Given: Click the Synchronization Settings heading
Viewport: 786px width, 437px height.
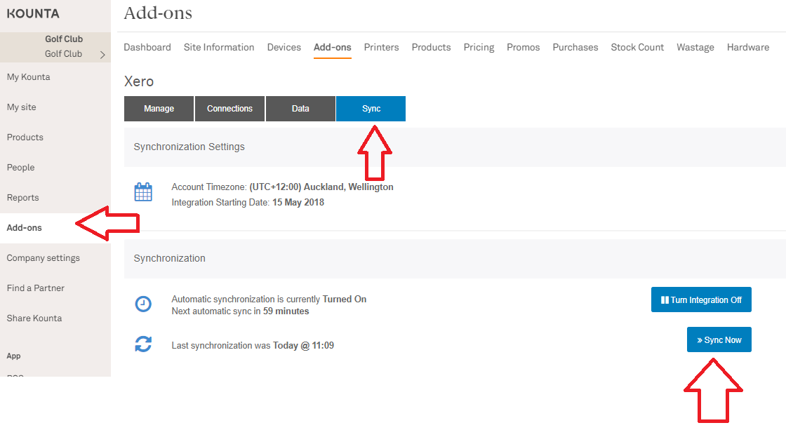Looking at the screenshot, I should (x=189, y=147).
